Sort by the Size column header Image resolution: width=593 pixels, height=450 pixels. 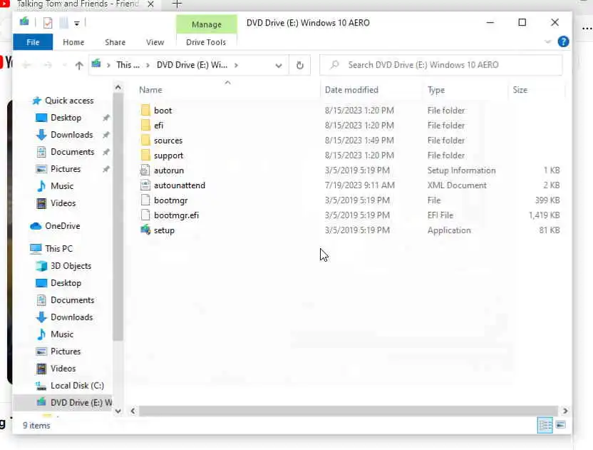(520, 90)
